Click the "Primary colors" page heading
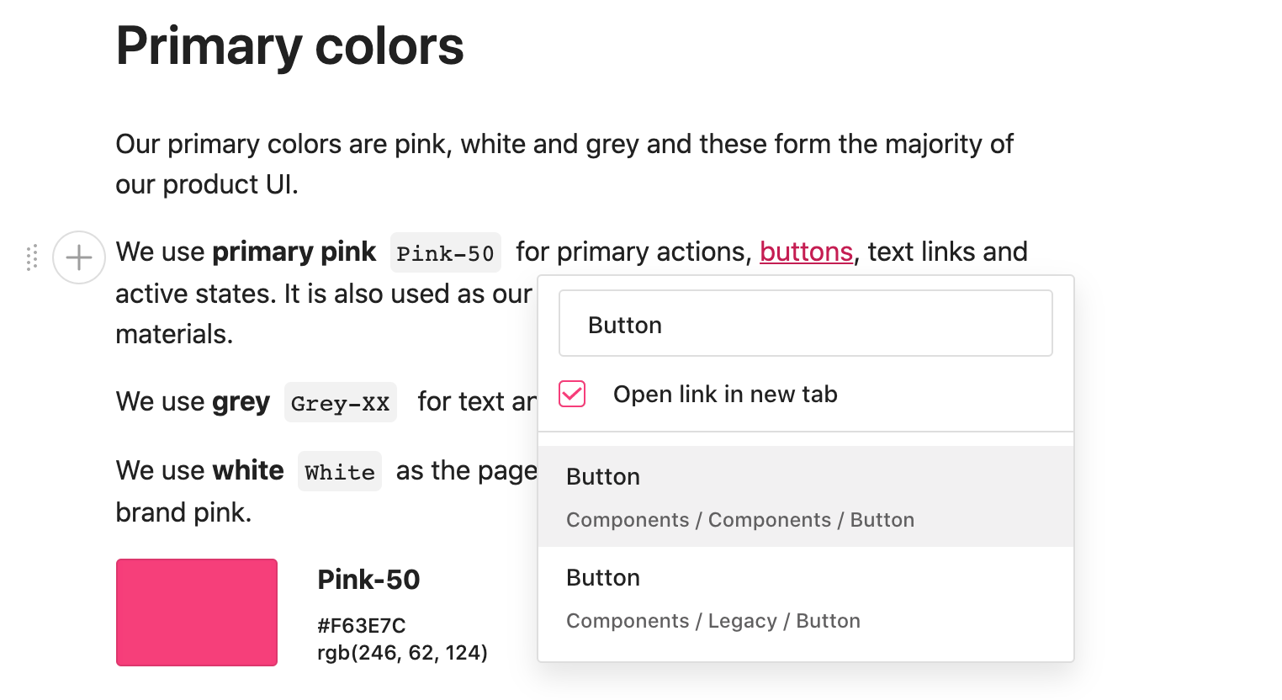The width and height of the screenshot is (1282, 700). point(289,46)
